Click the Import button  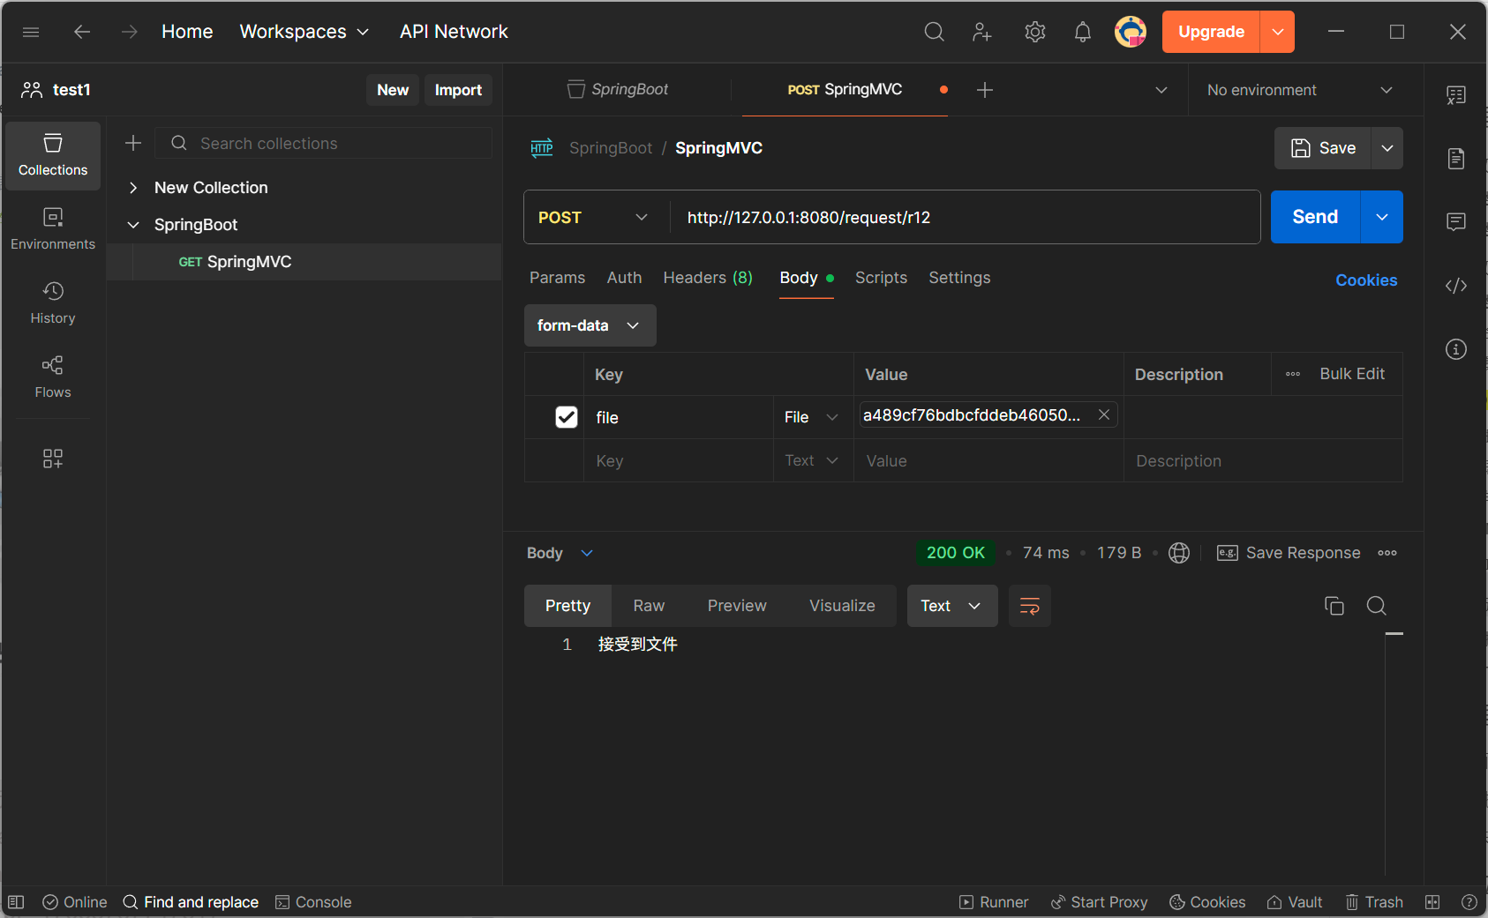[x=458, y=90]
